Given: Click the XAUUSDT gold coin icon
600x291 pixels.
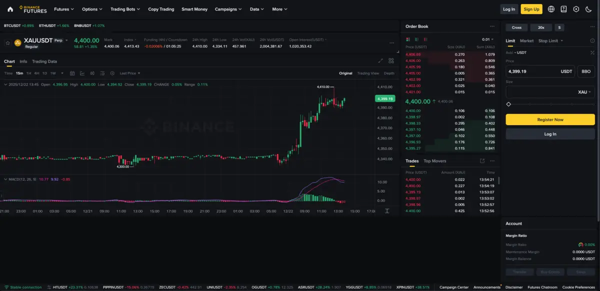Looking at the screenshot, I should pos(17,43).
